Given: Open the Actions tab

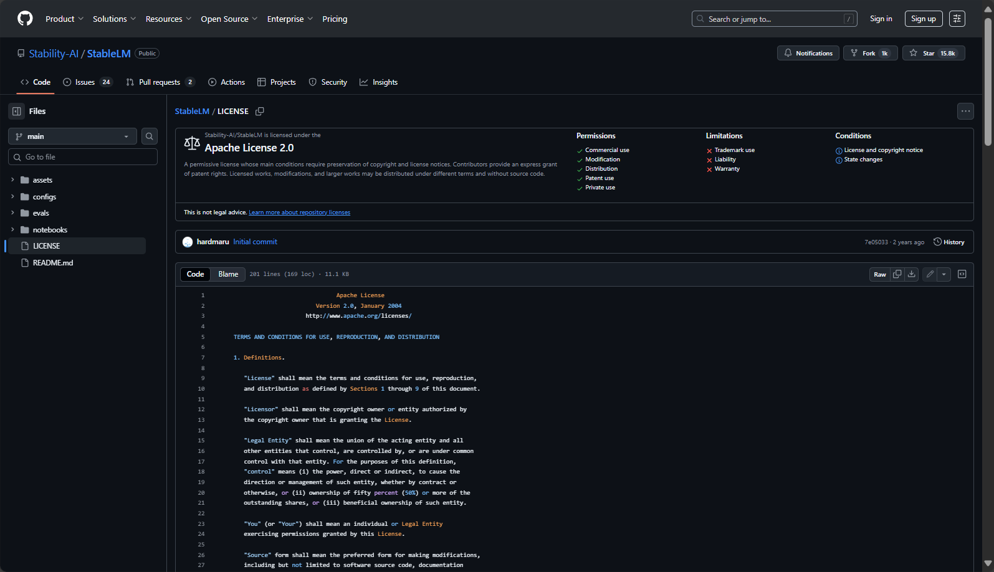Looking at the screenshot, I should click(x=226, y=82).
